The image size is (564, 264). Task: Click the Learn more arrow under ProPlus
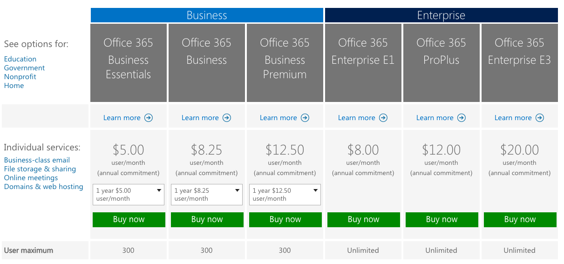461,118
